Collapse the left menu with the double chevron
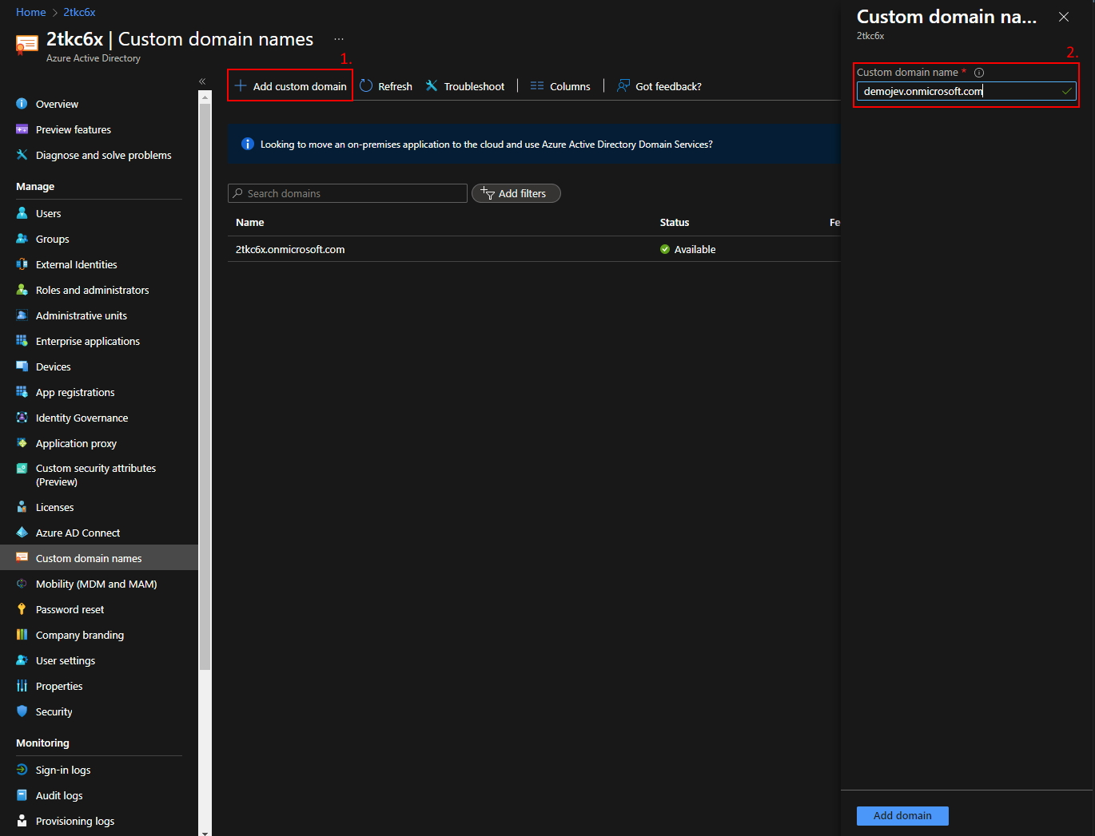1095x836 pixels. [x=202, y=81]
